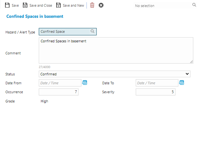Click the Save floppy disk icon
199x153 pixels.
pyautogui.click(x=7, y=5)
